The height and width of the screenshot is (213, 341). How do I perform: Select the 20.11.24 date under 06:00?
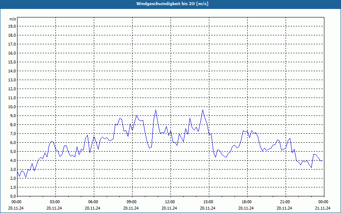92,208
